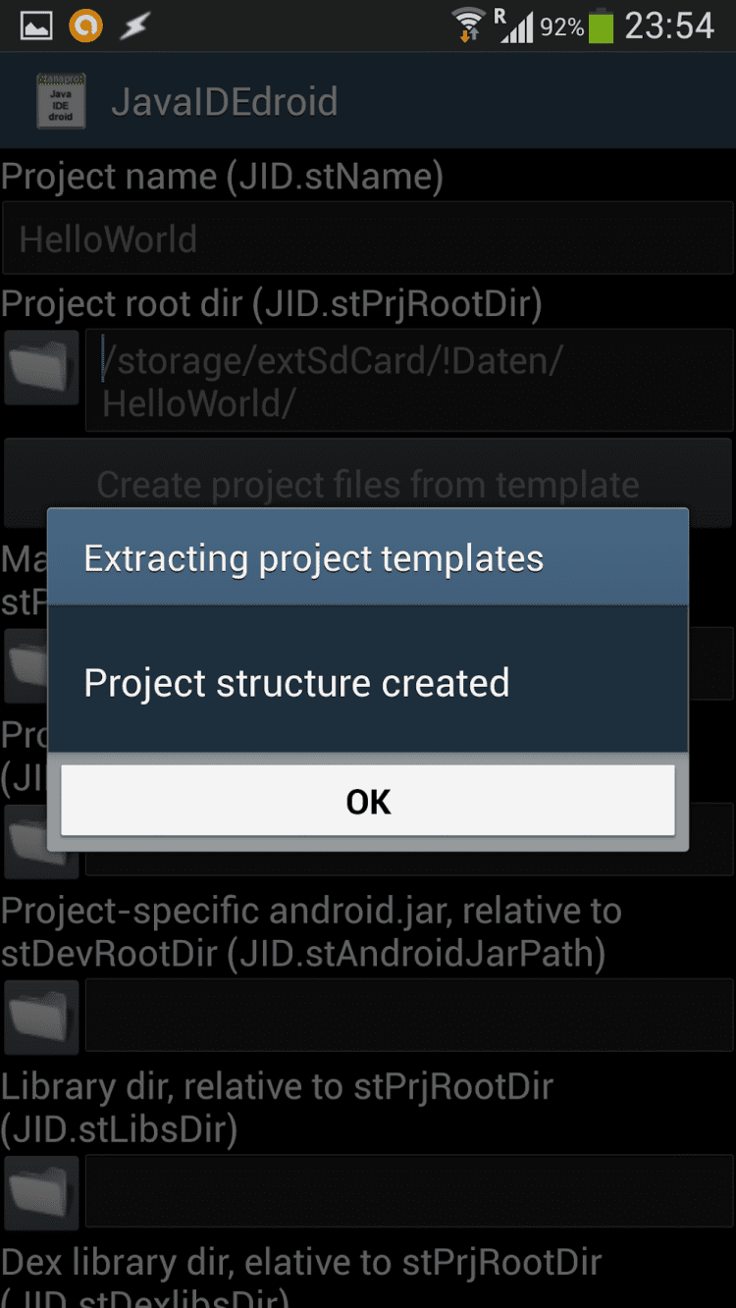The image size is (736, 1308).
Task: Tap the 23:54 clock in status bar
Action: [669, 26]
